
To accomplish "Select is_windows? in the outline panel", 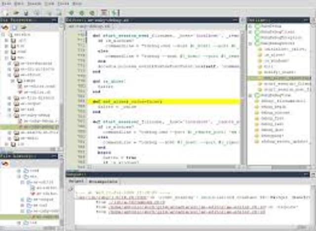I will (276, 61).
